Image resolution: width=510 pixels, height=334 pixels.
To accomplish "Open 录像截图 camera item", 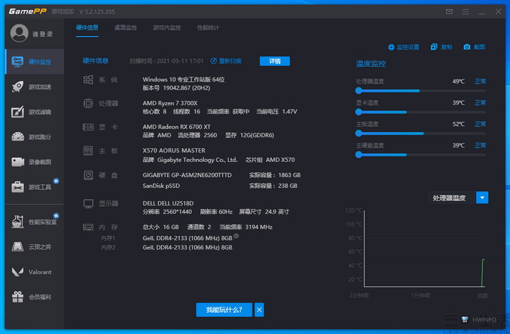I will 35,162.
